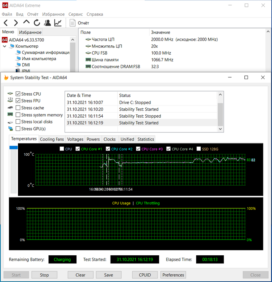Stop the stability test with Stop button
Screen dimensions: 272x282
(x=44, y=275)
